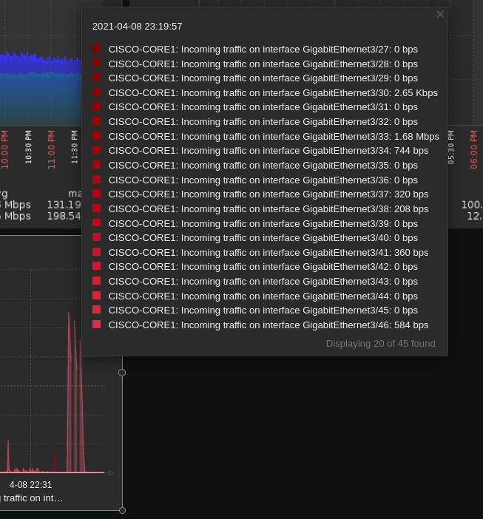Click the upper resize handle on widget edge
The image size is (483, 519).
click(122, 373)
